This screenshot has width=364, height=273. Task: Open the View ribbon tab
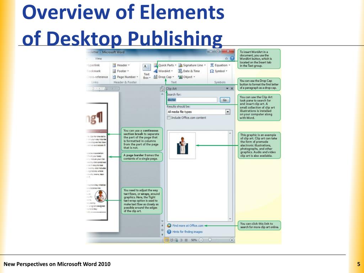click(x=98, y=59)
